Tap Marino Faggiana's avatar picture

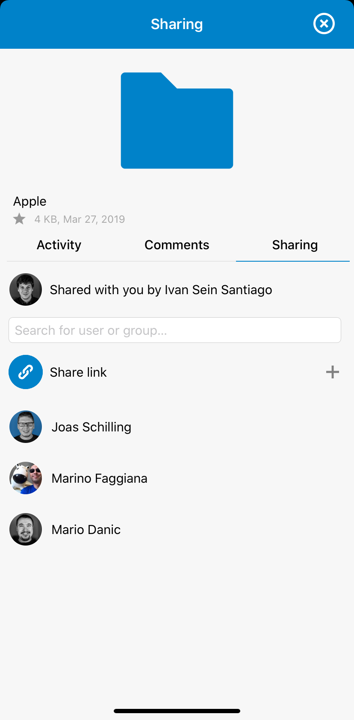click(26, 478)
